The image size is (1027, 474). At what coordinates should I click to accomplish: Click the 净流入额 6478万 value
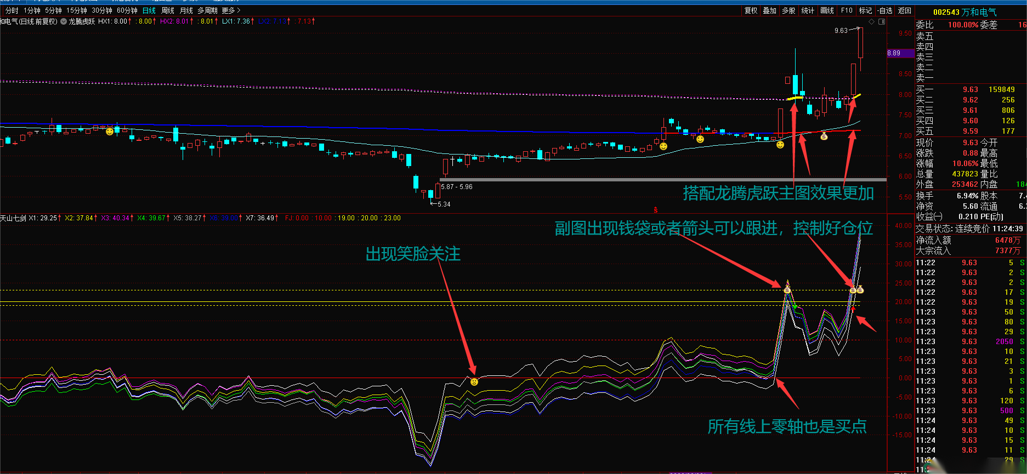pos(1008,240)
